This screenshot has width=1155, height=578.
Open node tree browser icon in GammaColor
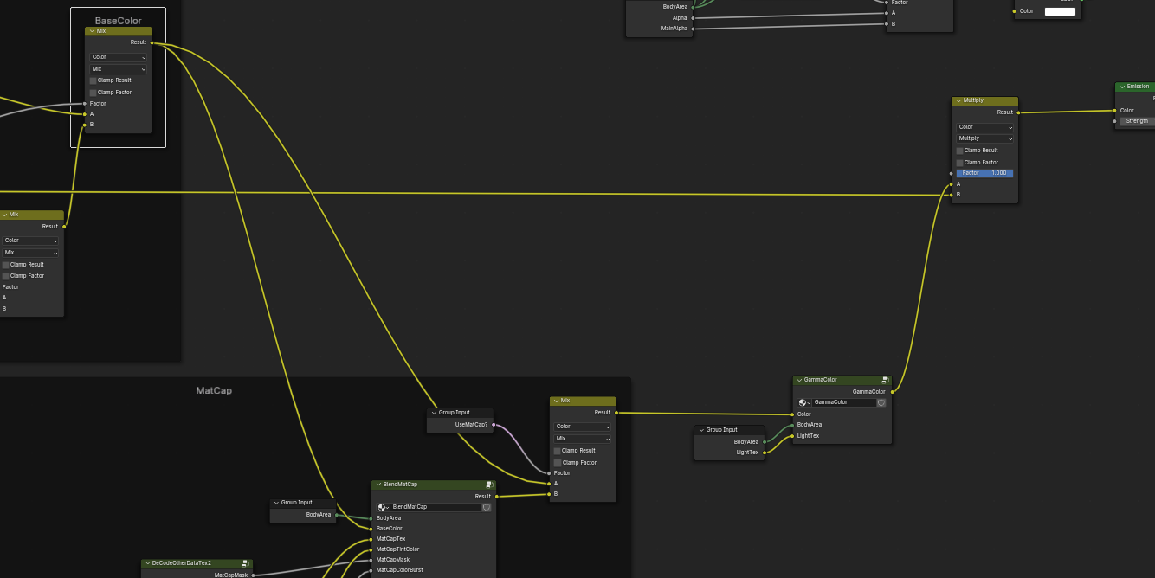coord(804,402)
